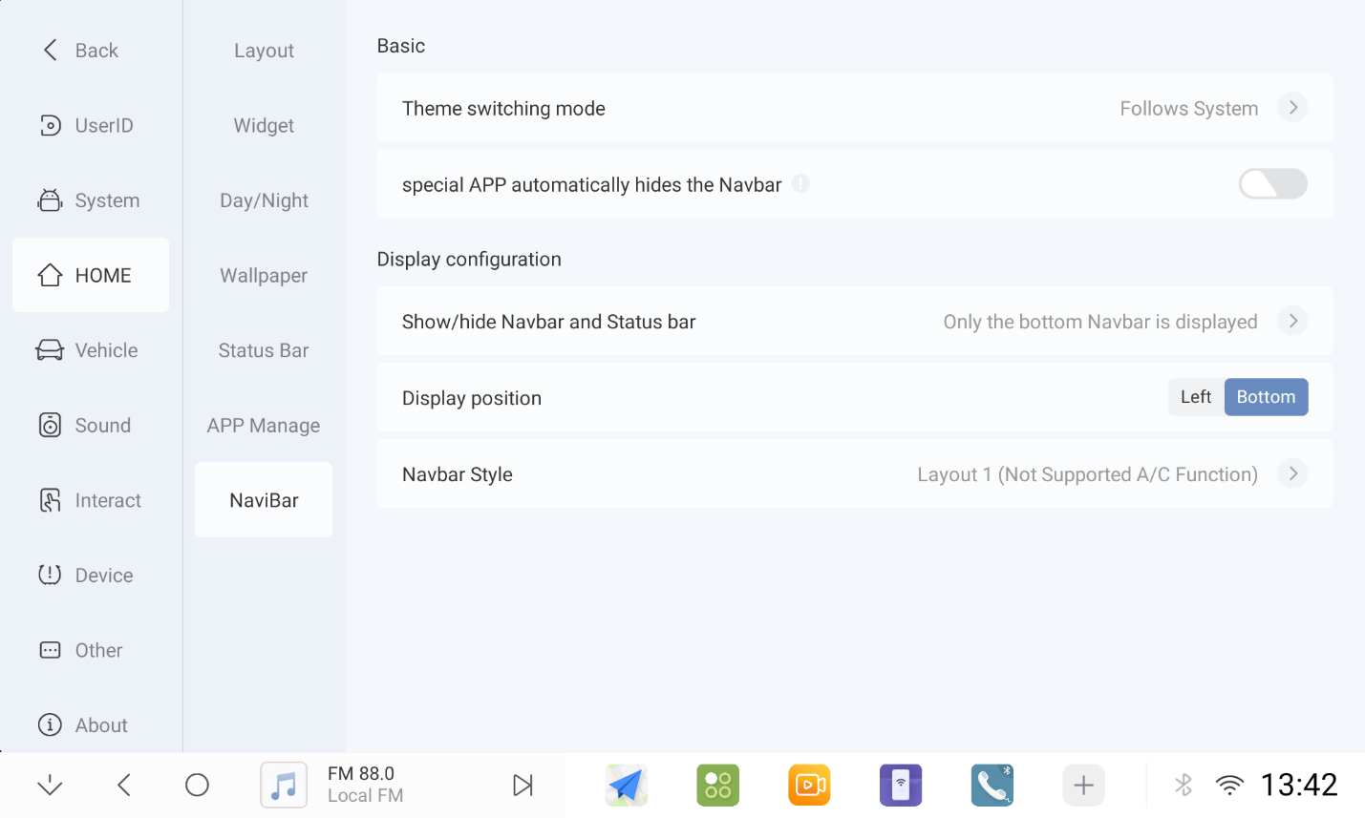Switch to the Wallpaper tab

pyautogui.click(x=264, y=275)
